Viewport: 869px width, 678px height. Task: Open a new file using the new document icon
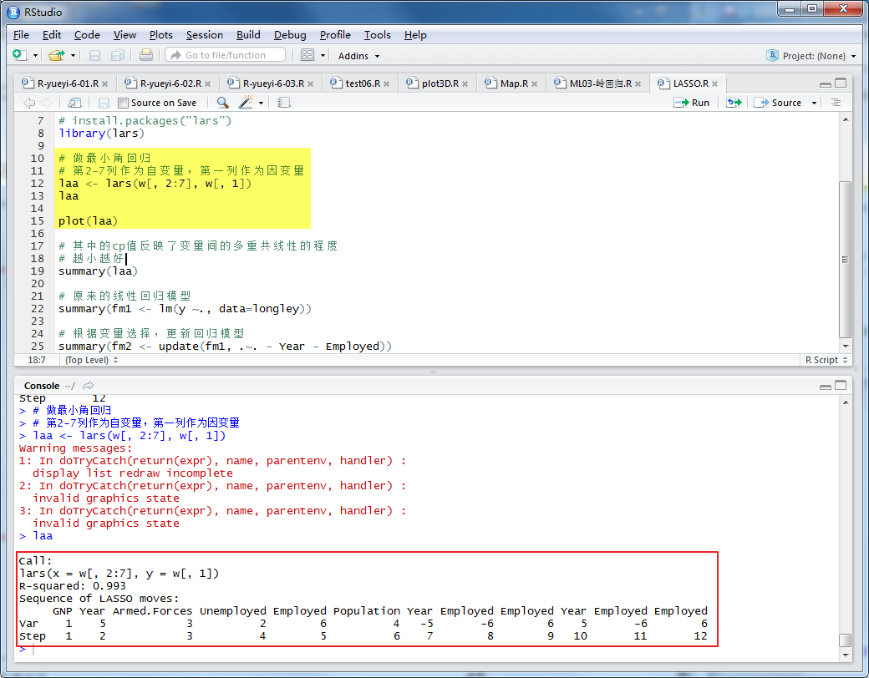click(x=18, y=54)
